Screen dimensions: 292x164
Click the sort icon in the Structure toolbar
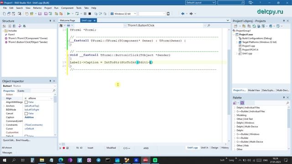click(x=4, y=26)
